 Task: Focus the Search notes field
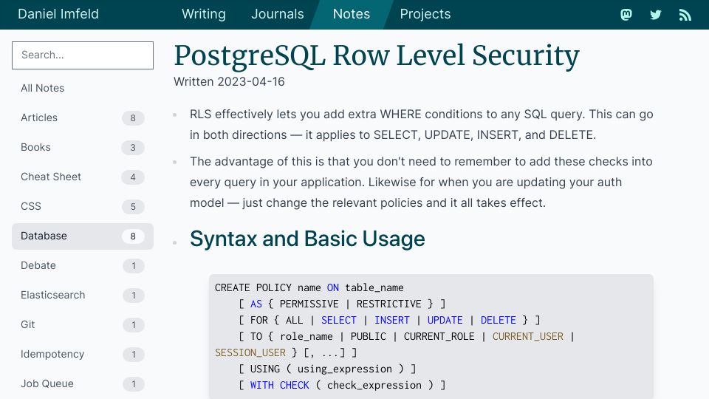click(x=83, y=55)
